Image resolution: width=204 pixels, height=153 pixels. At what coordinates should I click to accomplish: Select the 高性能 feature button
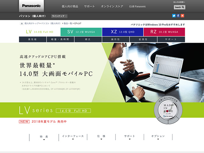pyautogui.click(x=33, y=40)
